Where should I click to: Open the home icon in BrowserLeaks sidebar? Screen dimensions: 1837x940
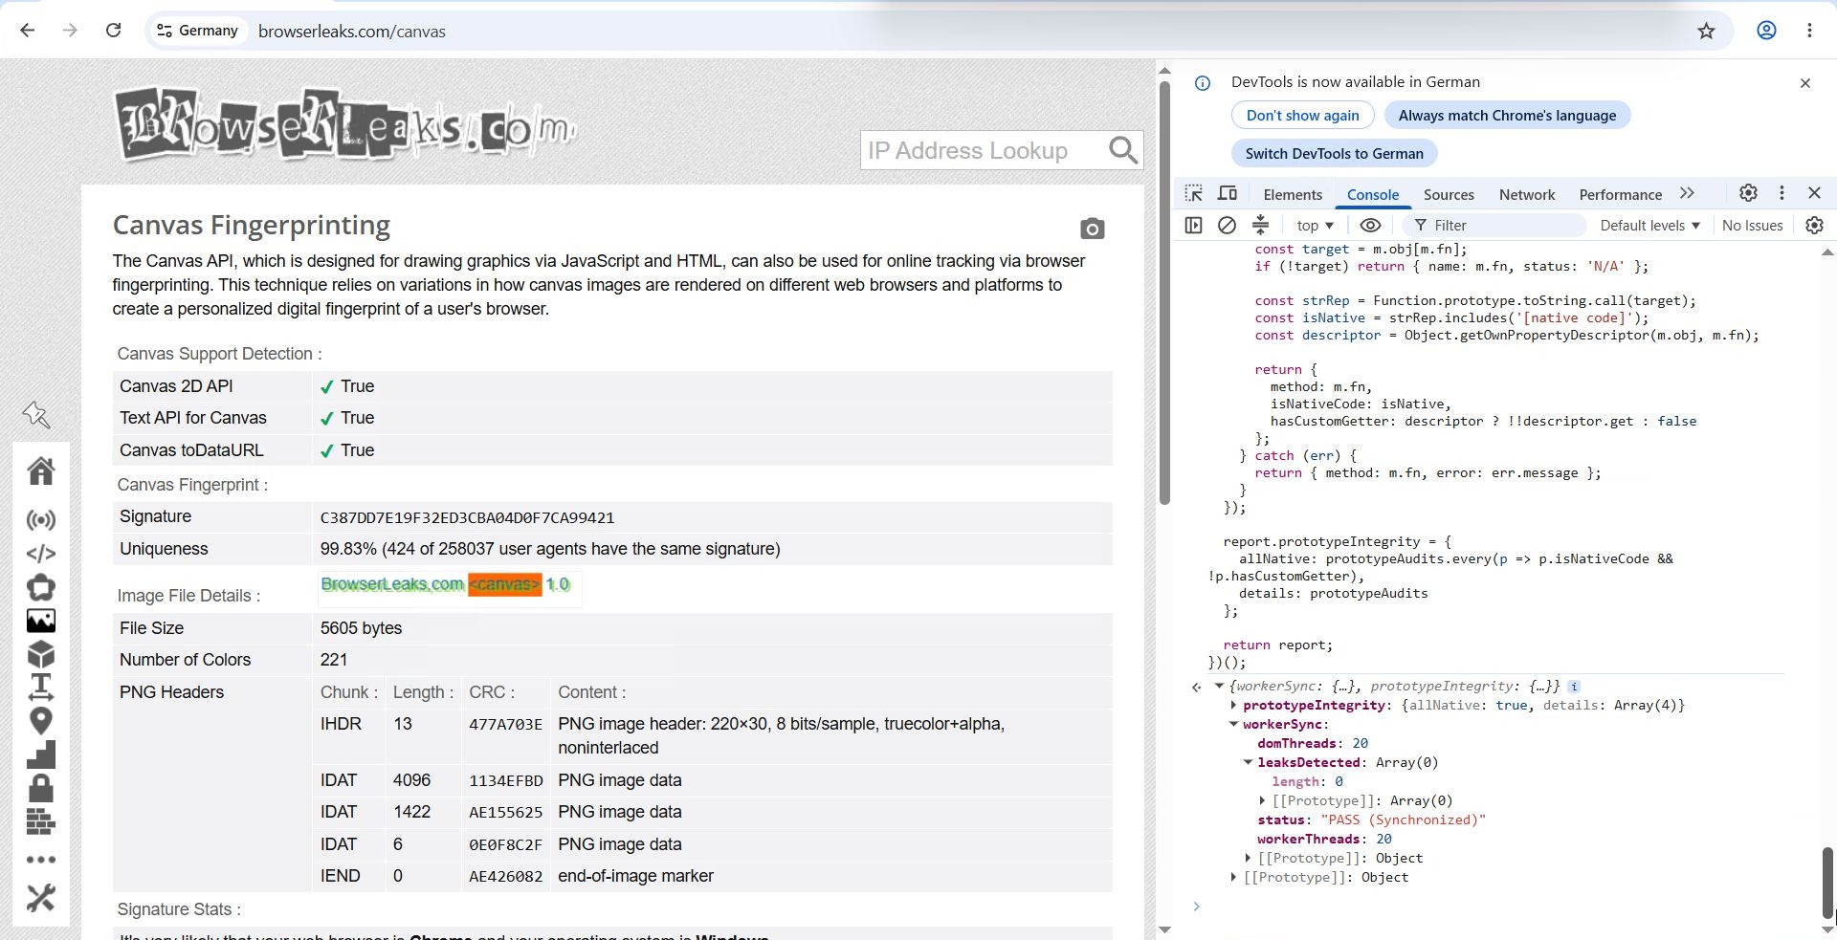[x=40, y=470]
